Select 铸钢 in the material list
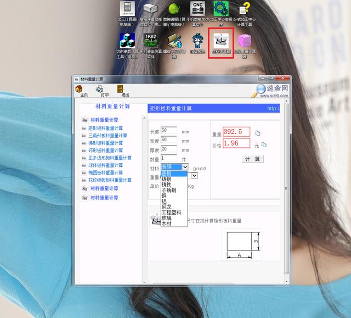 (x=174, y=179)
